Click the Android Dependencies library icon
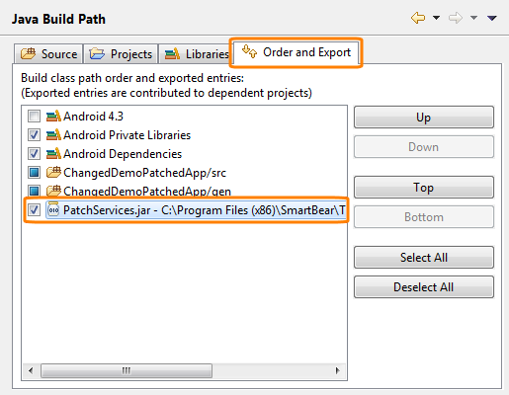 coord(53,153)
